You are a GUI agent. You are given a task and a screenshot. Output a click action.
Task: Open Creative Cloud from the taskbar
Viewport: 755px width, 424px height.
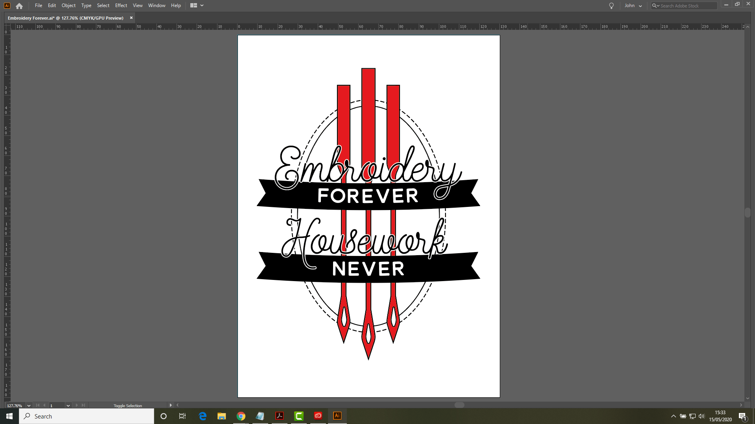pyautogui.click(x=318, y=416)
